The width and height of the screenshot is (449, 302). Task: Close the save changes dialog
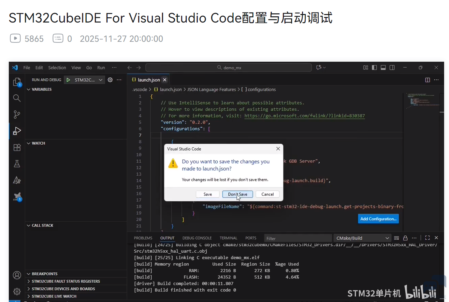[x=278, y=149]
